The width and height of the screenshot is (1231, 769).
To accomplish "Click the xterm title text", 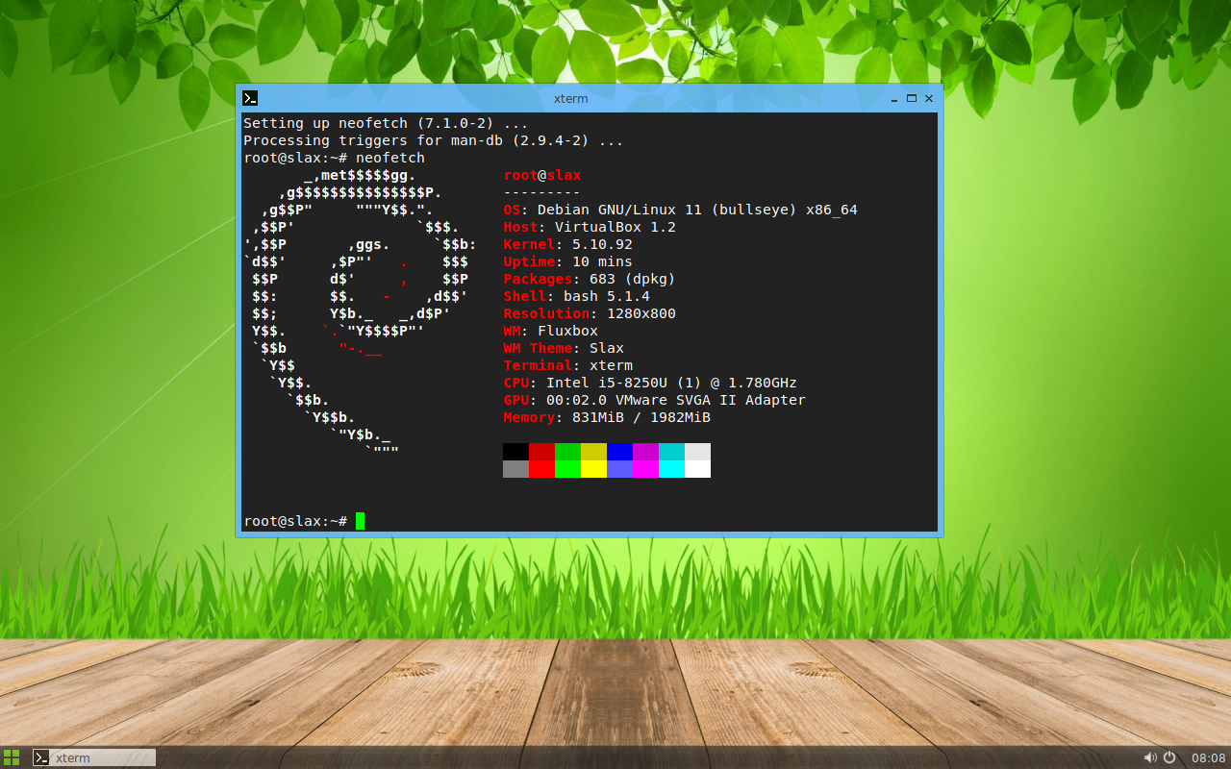I will coord(570,97).
